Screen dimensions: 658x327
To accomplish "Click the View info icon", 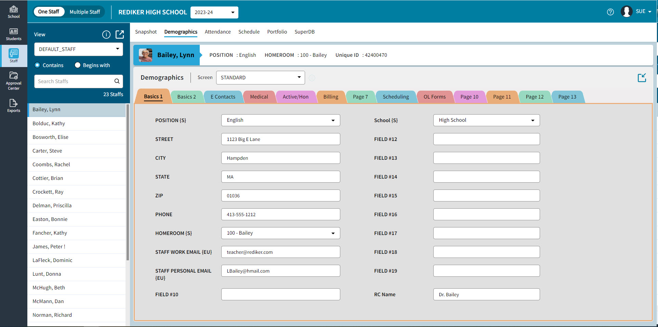I will coord(106,35).
